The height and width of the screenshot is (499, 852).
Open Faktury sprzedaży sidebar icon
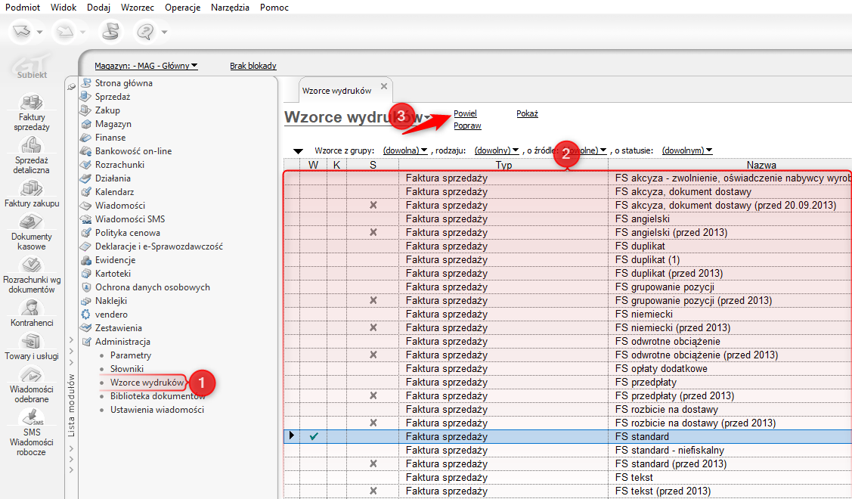(x=33, y=102)
